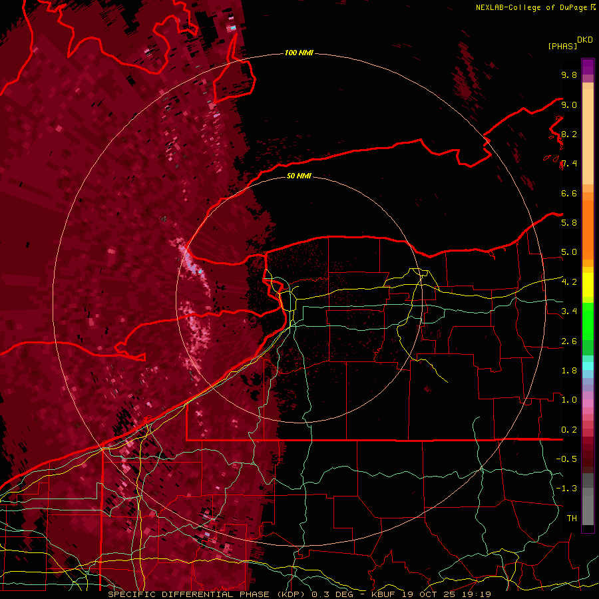Screen dimensions: 599x599
Task: Pick the yellow band of the color scale
Action: [x=588, y=285]
